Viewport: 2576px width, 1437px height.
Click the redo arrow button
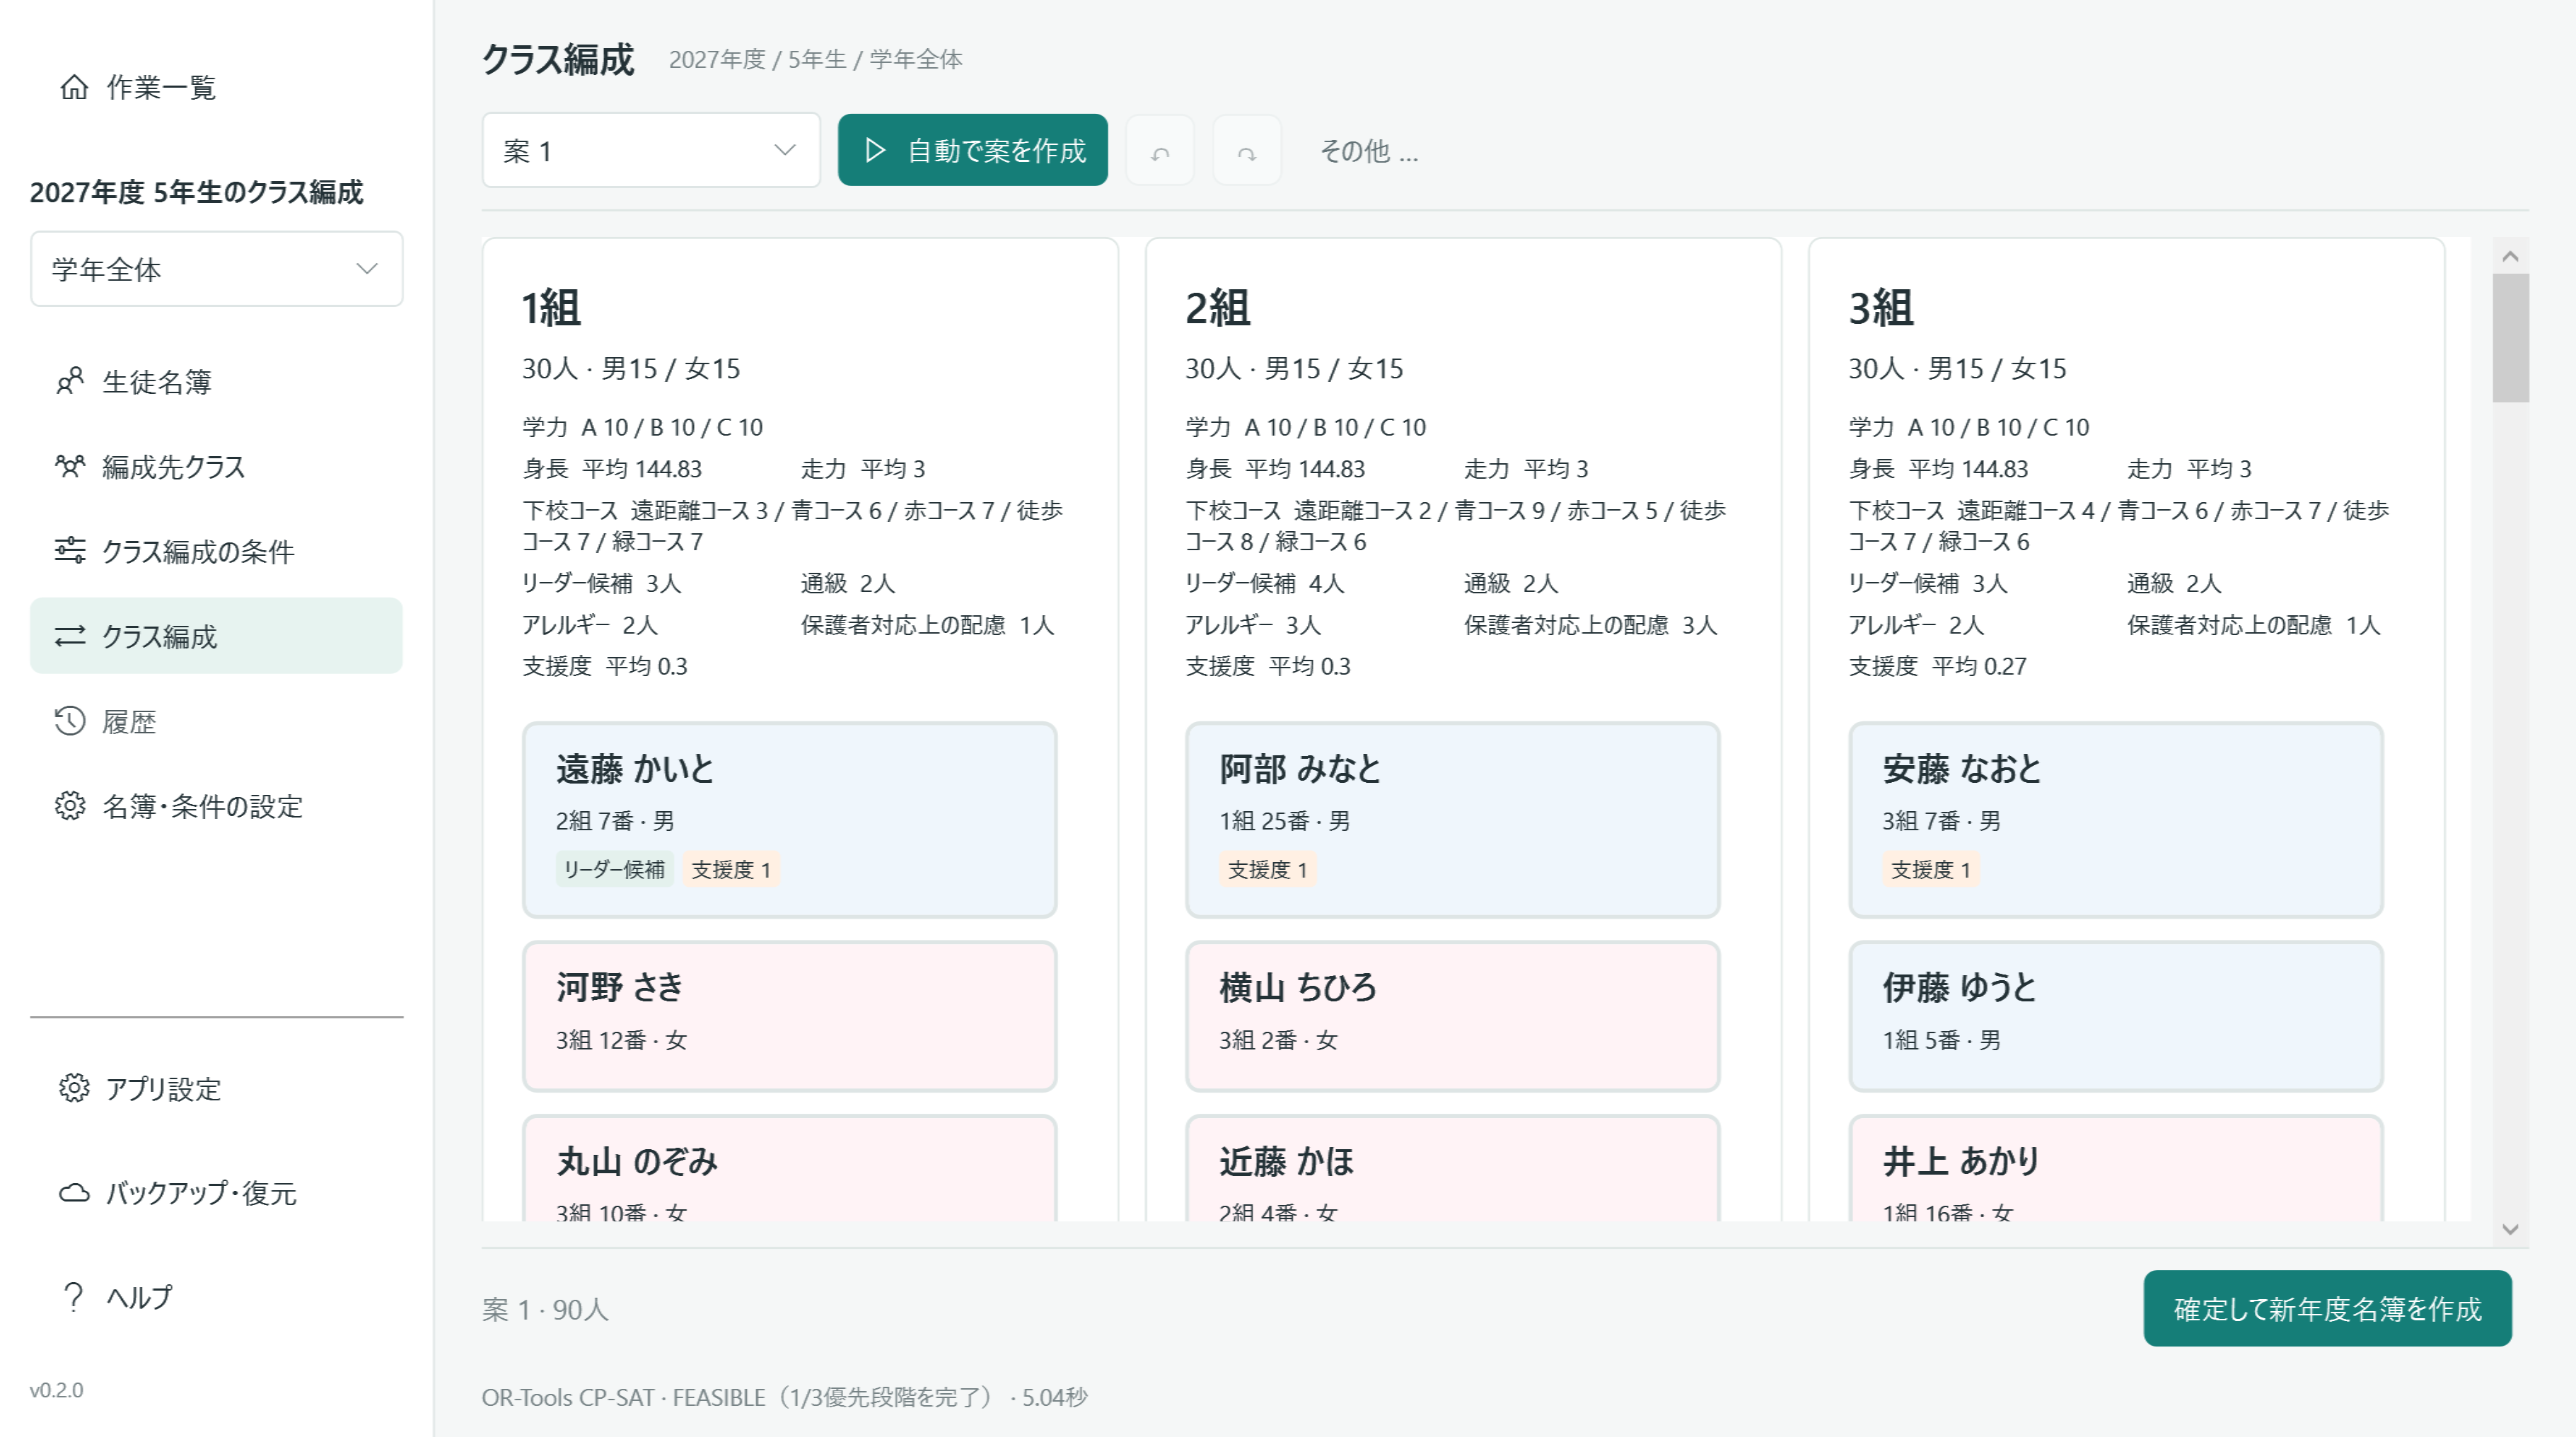pos(1247,151)
